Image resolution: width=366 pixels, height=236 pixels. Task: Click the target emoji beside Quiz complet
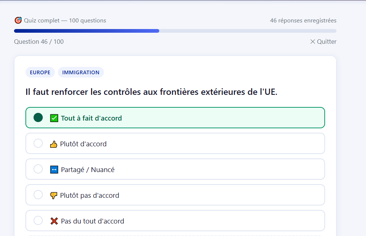click(18, 20)
